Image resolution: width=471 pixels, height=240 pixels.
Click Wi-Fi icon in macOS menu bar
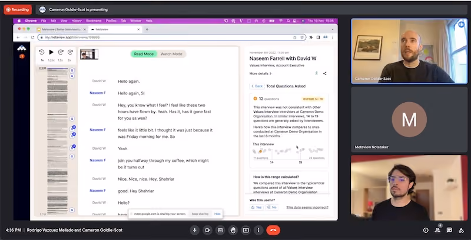pyautogui.click(x=281, y=21)
